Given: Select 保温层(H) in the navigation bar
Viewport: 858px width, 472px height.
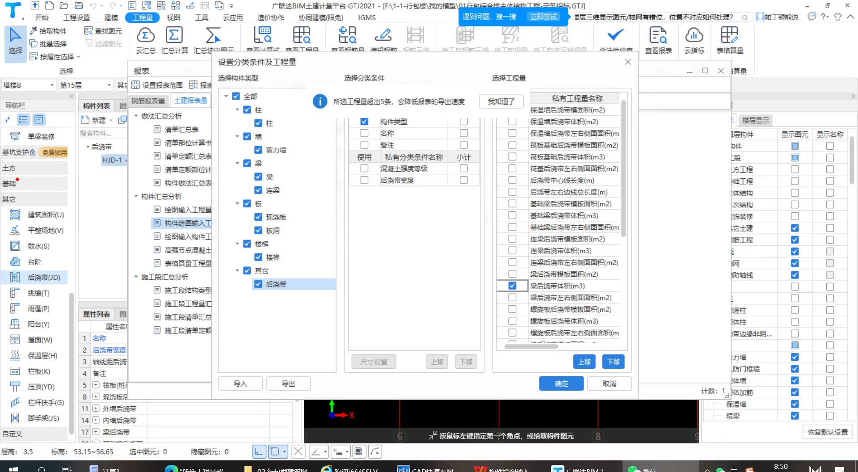Looking at the screenshot, I should point(35,356).
